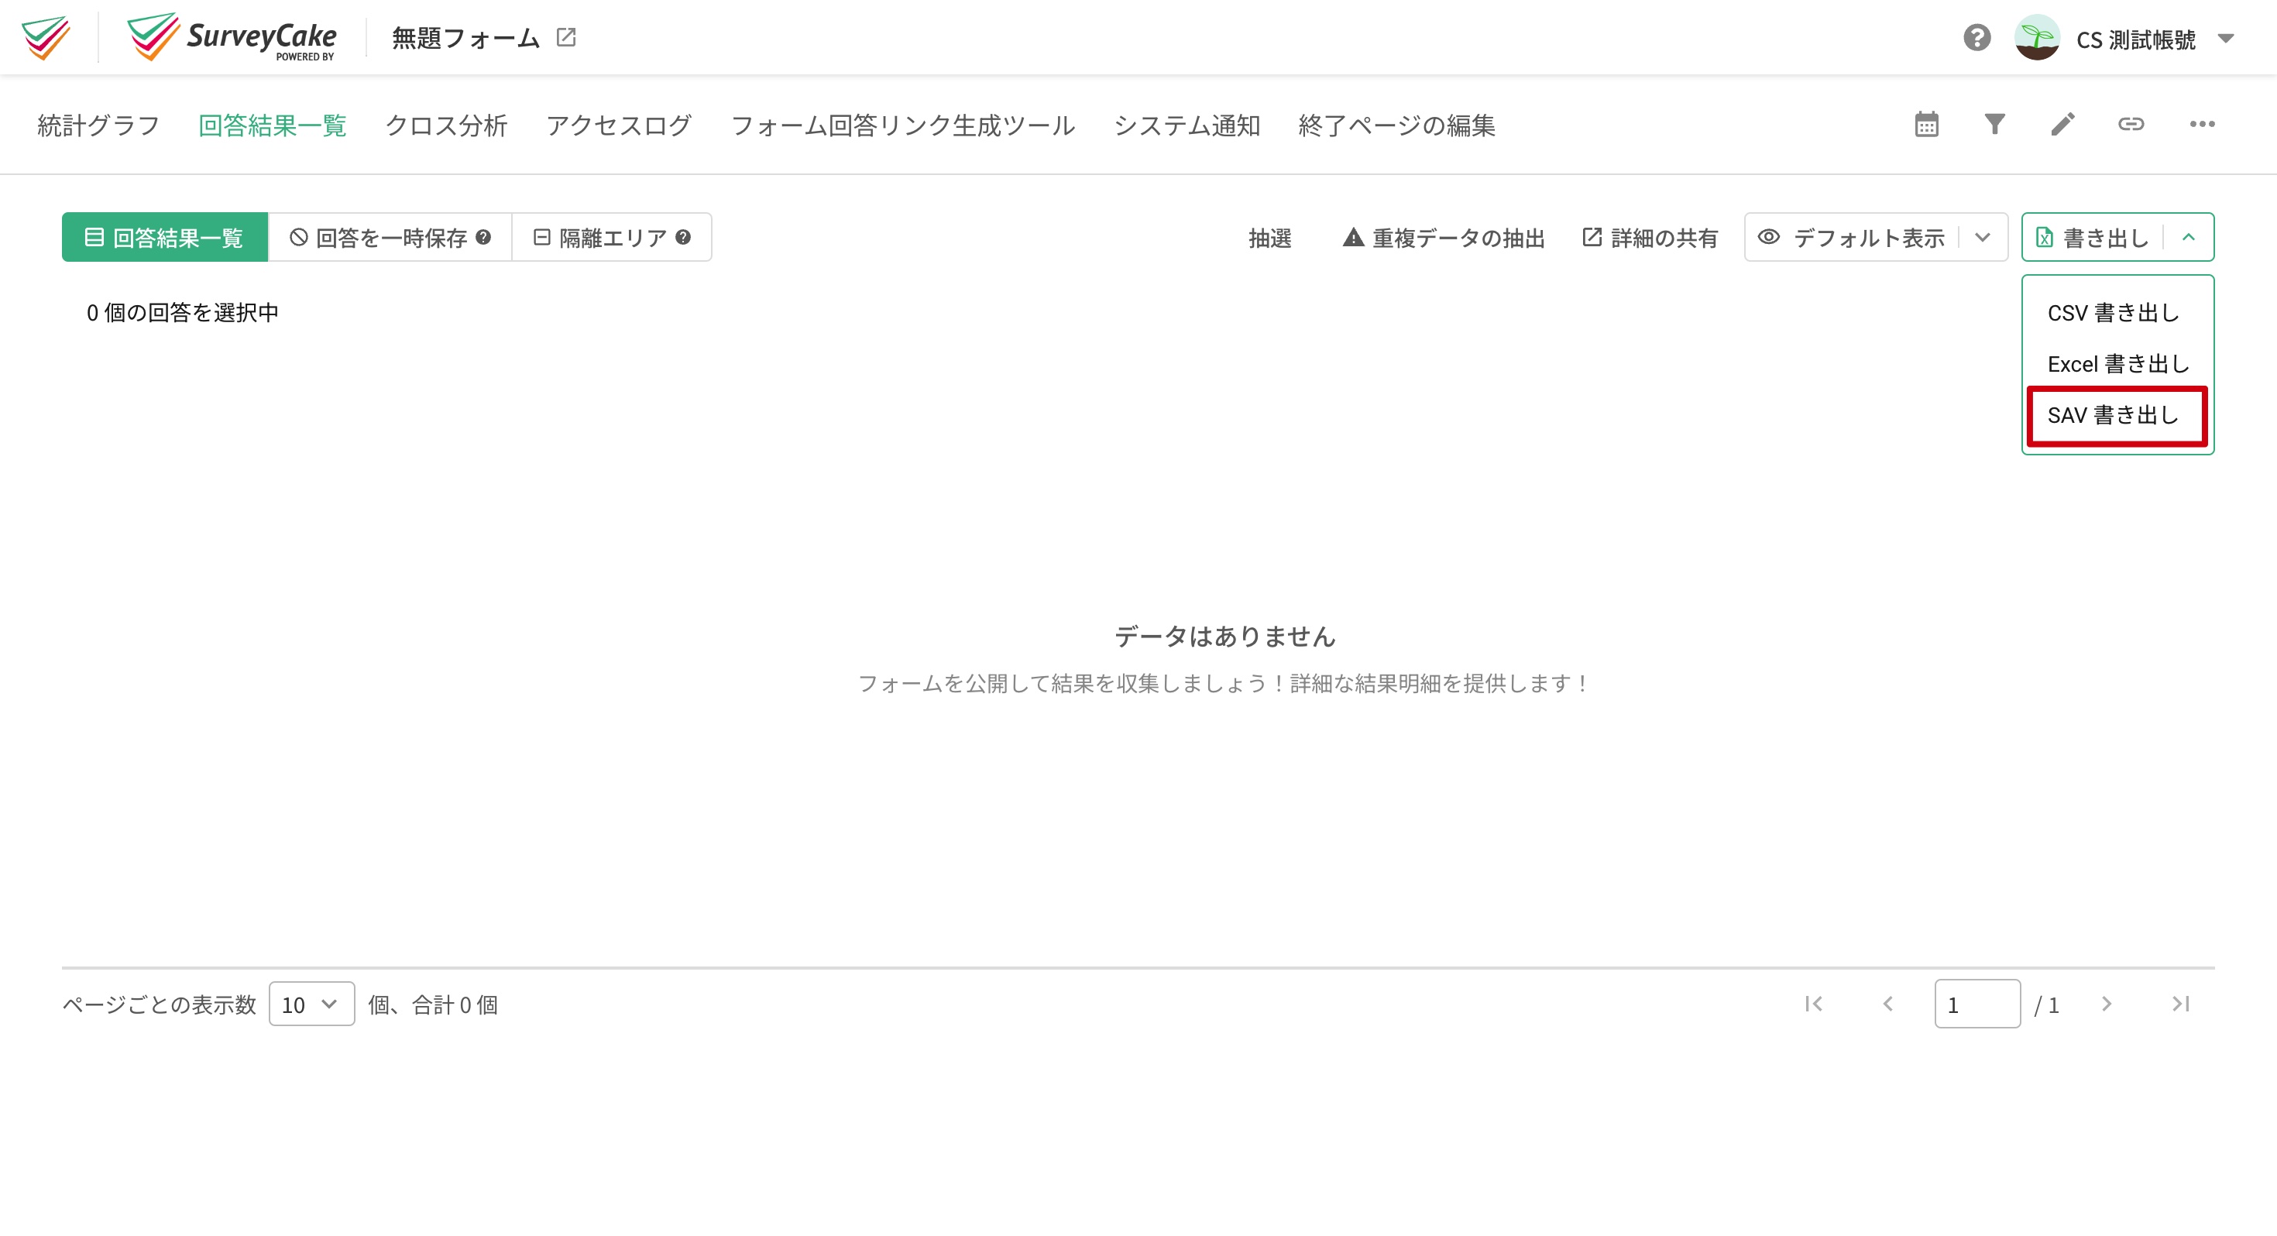
Task: Open フォーム回答リンク生成ツール tab
Action: (902, 125)
